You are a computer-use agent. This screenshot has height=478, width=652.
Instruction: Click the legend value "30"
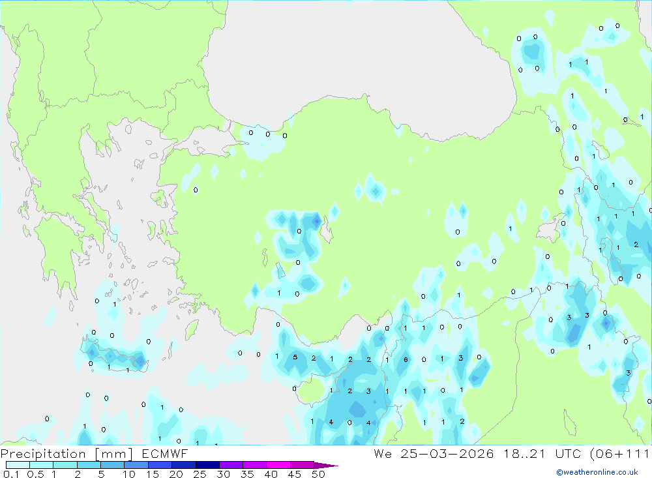[224, 474]
